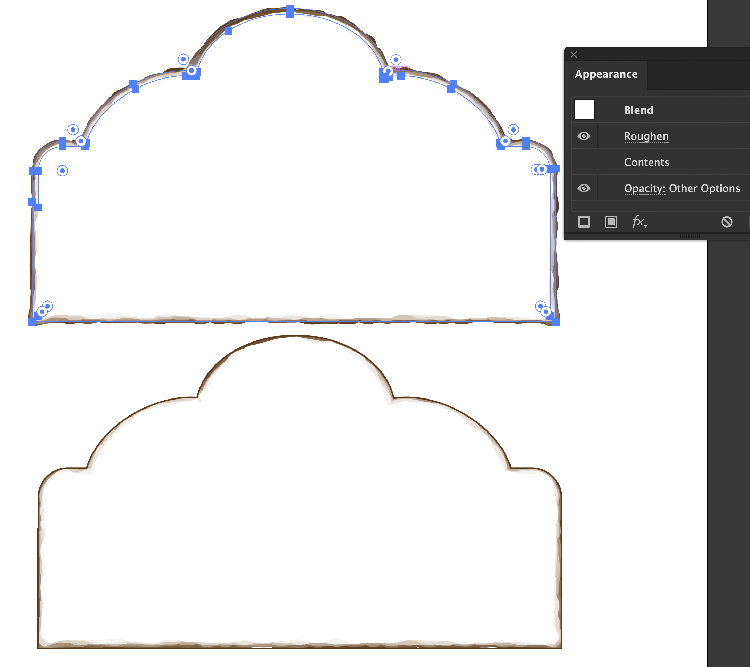
Task: Select the Appearance panel tab
Action: click(605, 74)
